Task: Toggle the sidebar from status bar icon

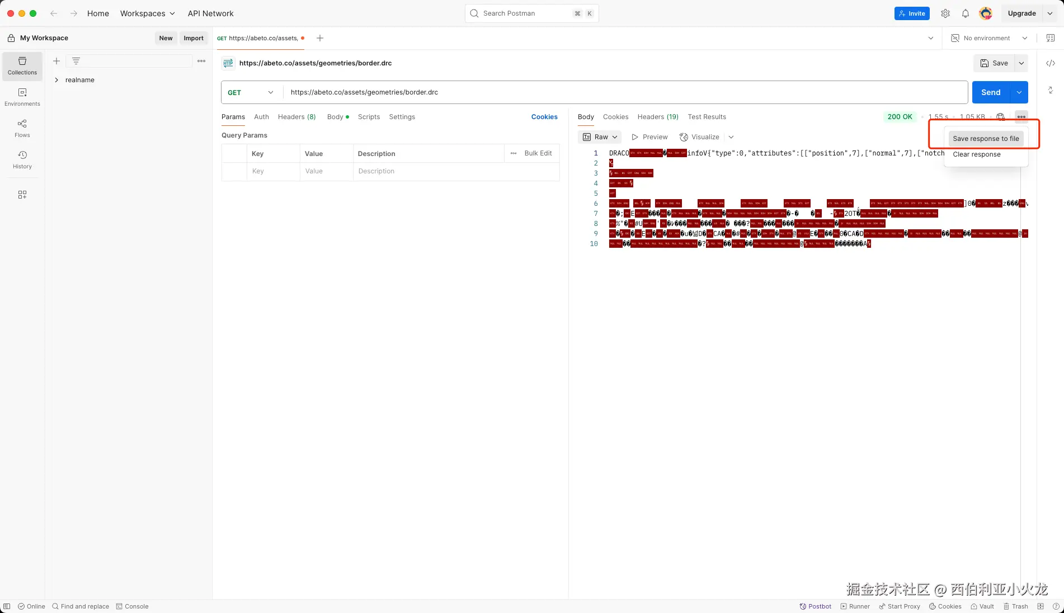Action: pyautogui.click(x=7, y=606)
